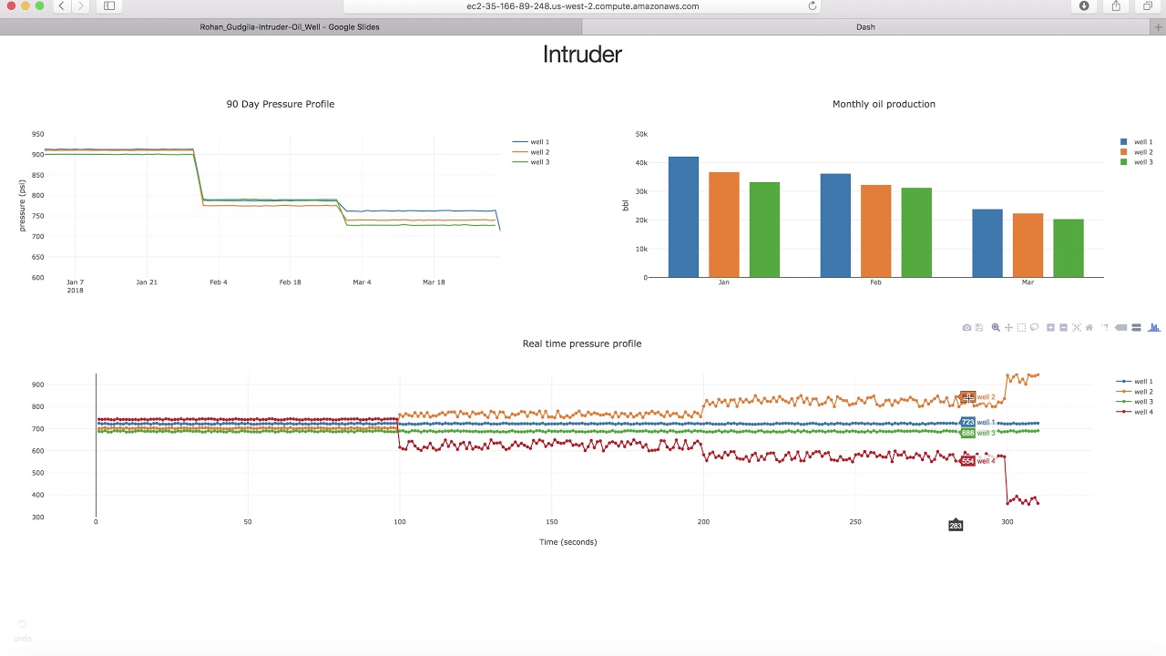This screenshot has height=656, width=1166.
Task: Select the Zoom tool in plot modebar
Action: tap(996, 328)
